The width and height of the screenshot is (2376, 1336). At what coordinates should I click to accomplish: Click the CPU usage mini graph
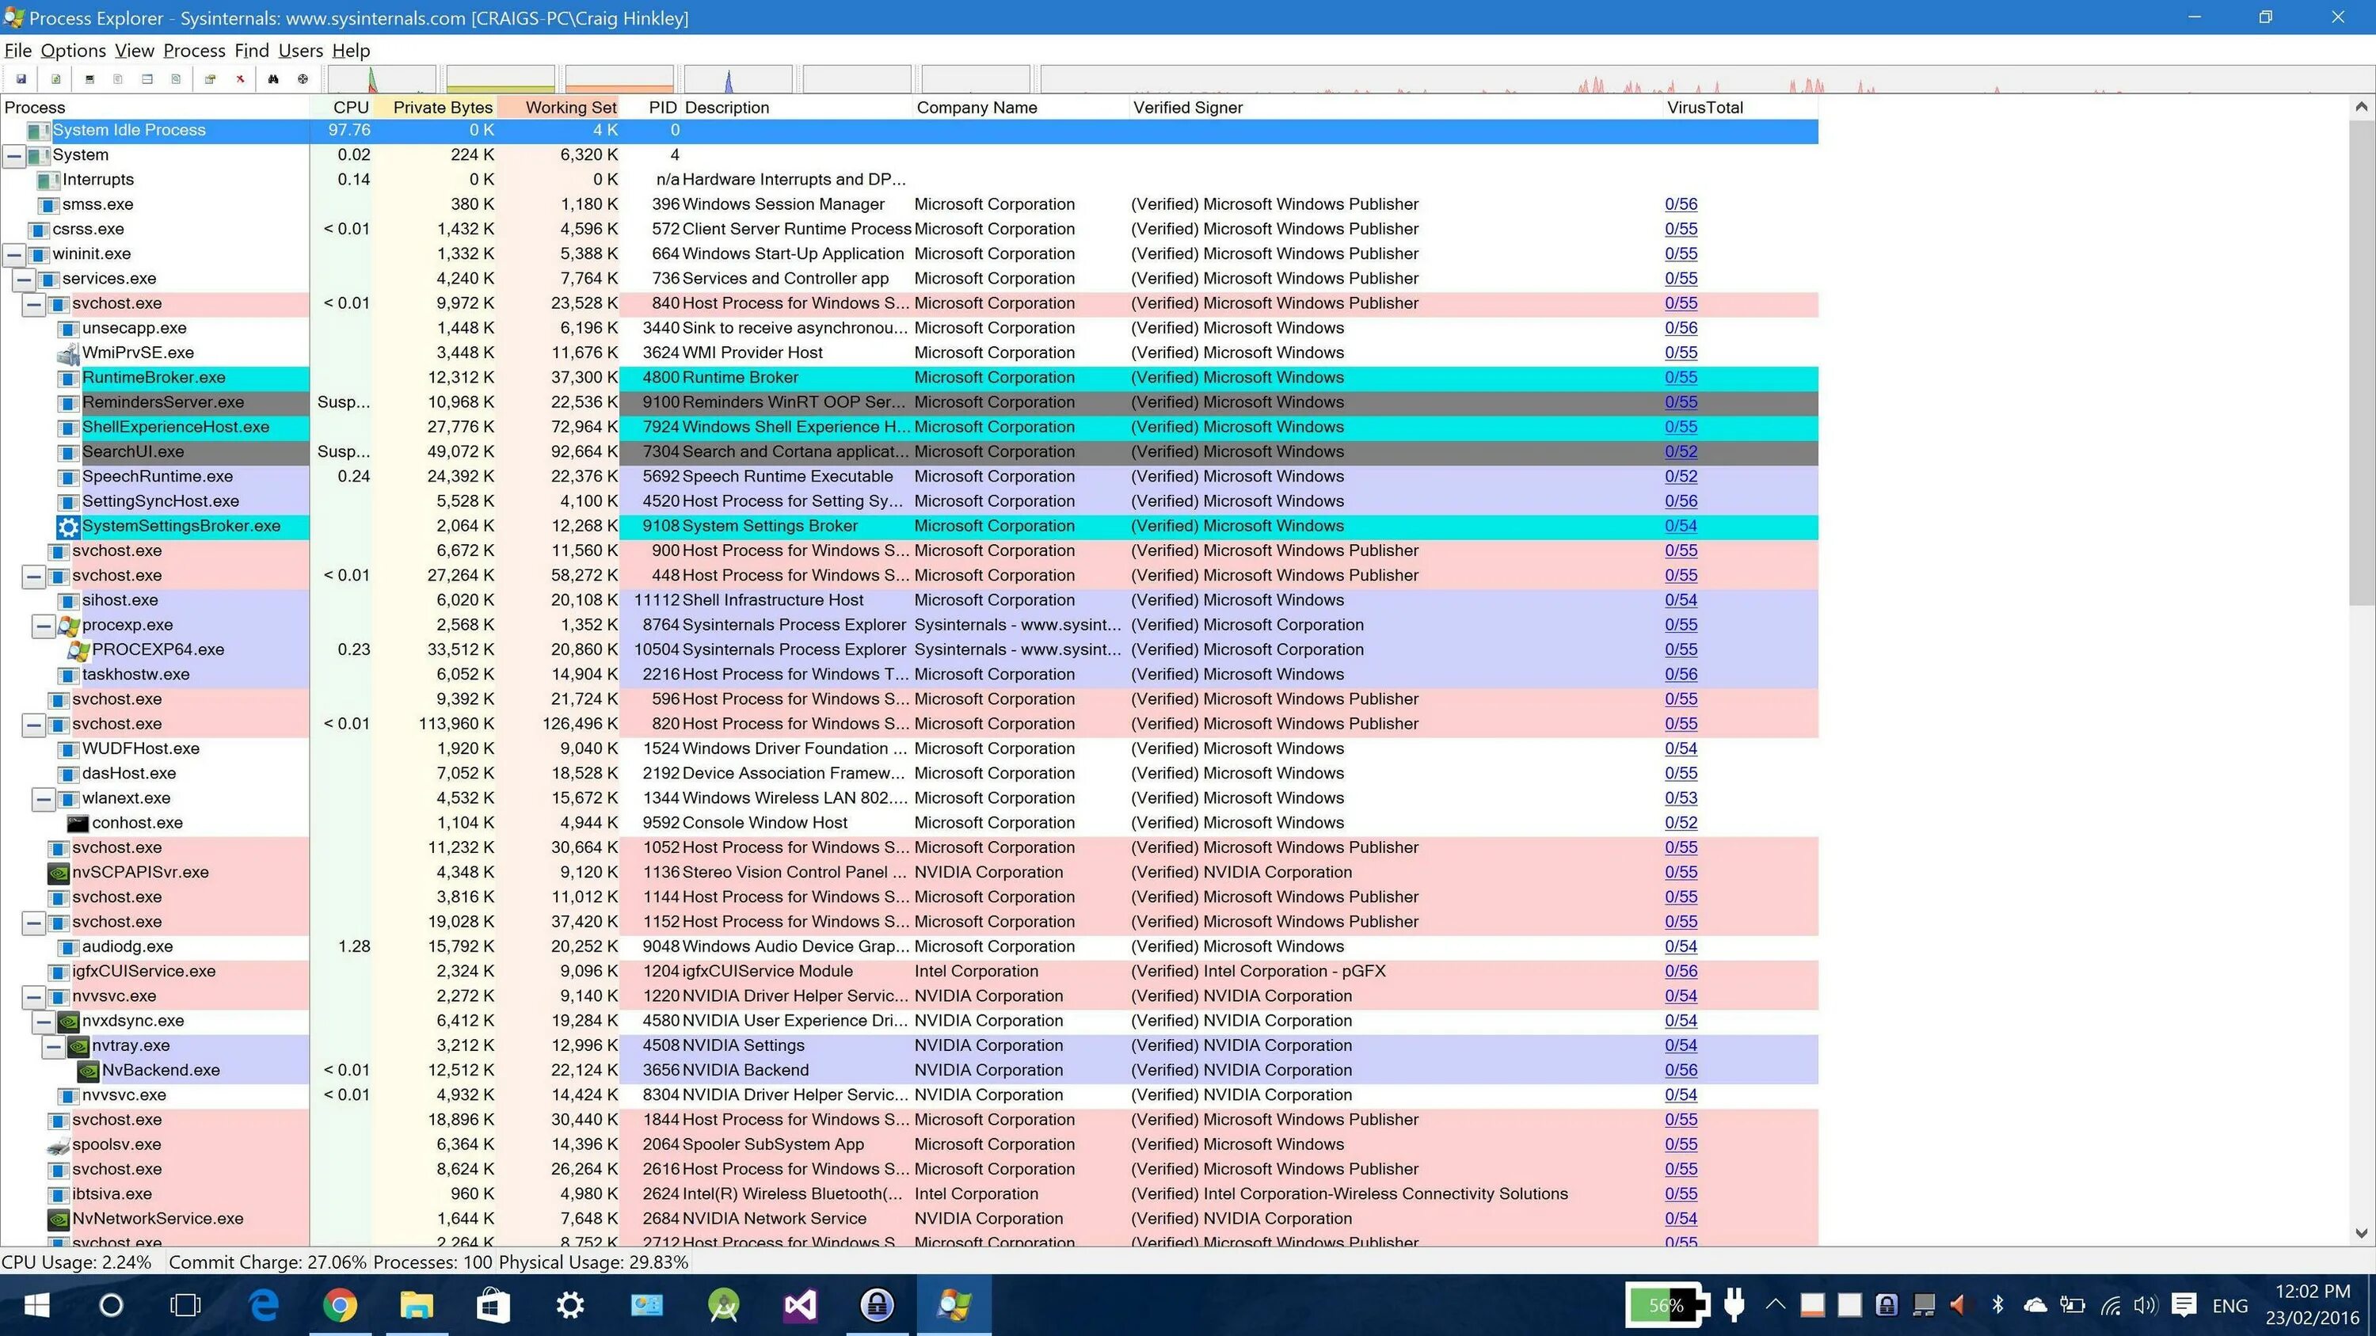tap(382, 79)
